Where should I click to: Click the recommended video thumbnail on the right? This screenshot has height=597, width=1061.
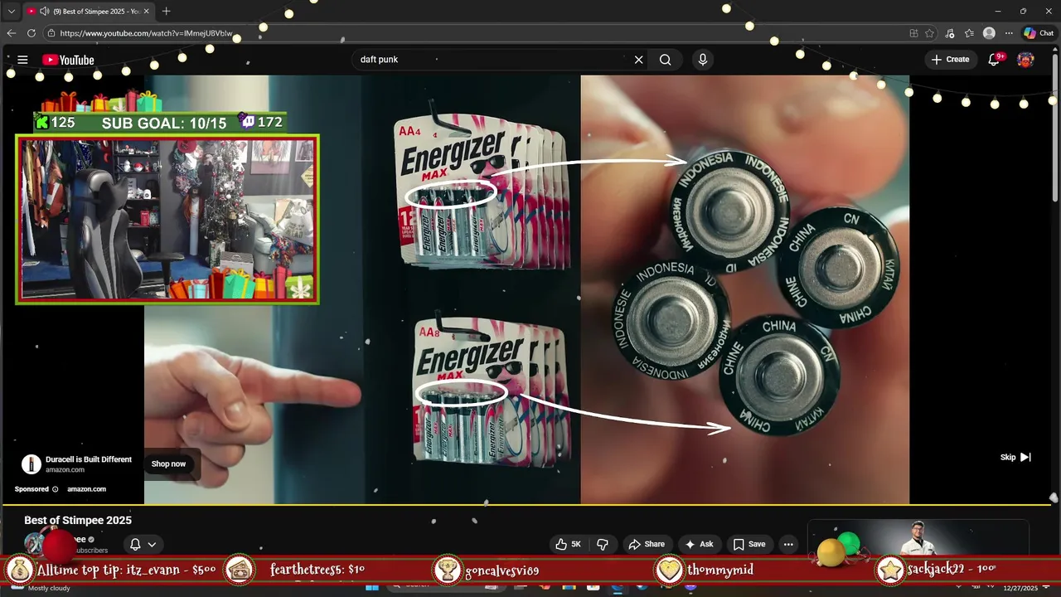(x=918, y=537)
